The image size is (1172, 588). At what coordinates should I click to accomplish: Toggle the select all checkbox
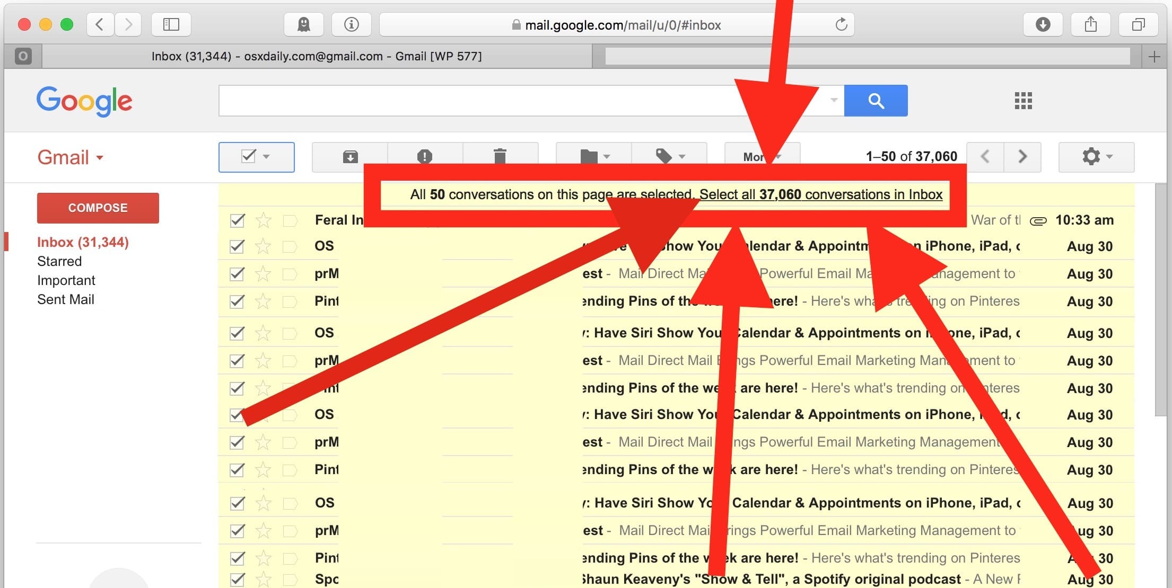(248, 157)
